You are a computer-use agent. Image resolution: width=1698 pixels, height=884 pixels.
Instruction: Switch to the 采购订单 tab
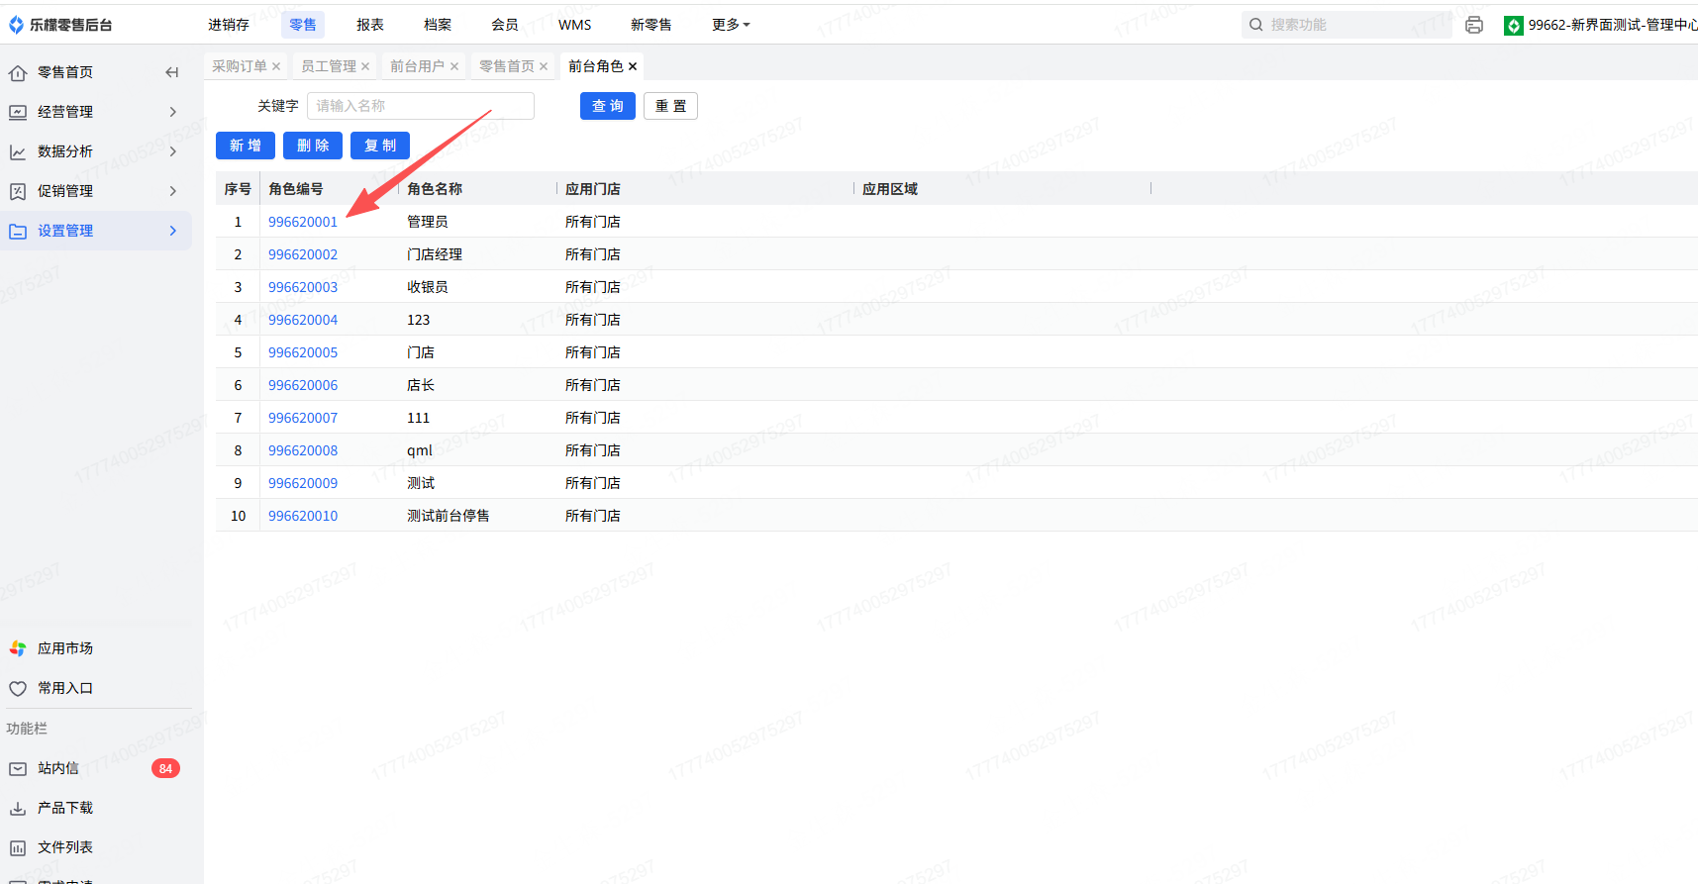[240, 66]
